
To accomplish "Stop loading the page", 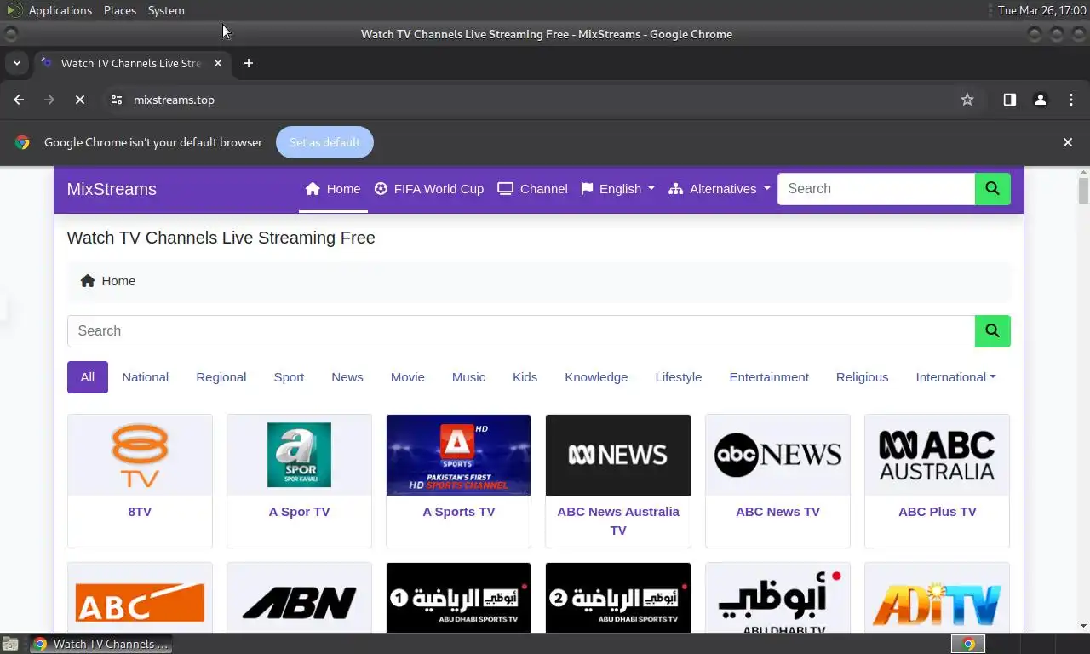I will [x=80, y=100].
